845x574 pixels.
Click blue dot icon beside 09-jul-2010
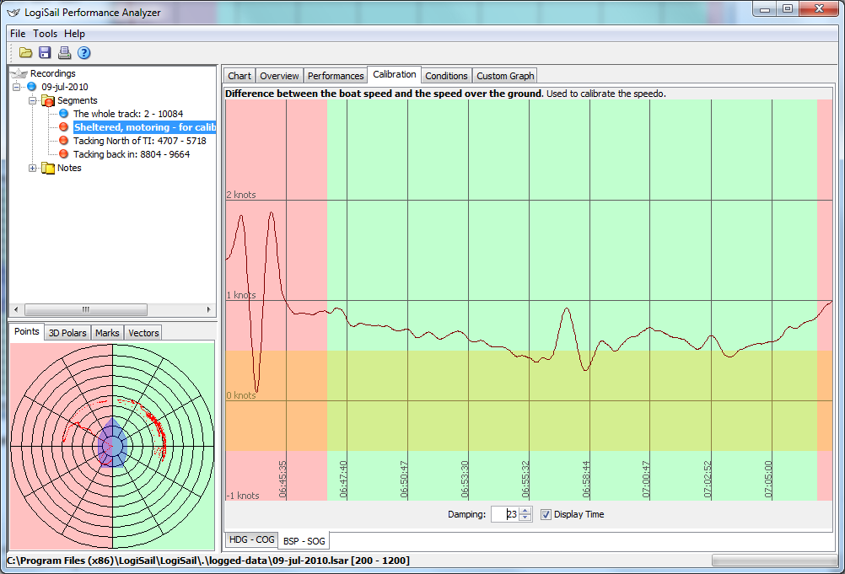pyautogui.click(x=32, y=87)
